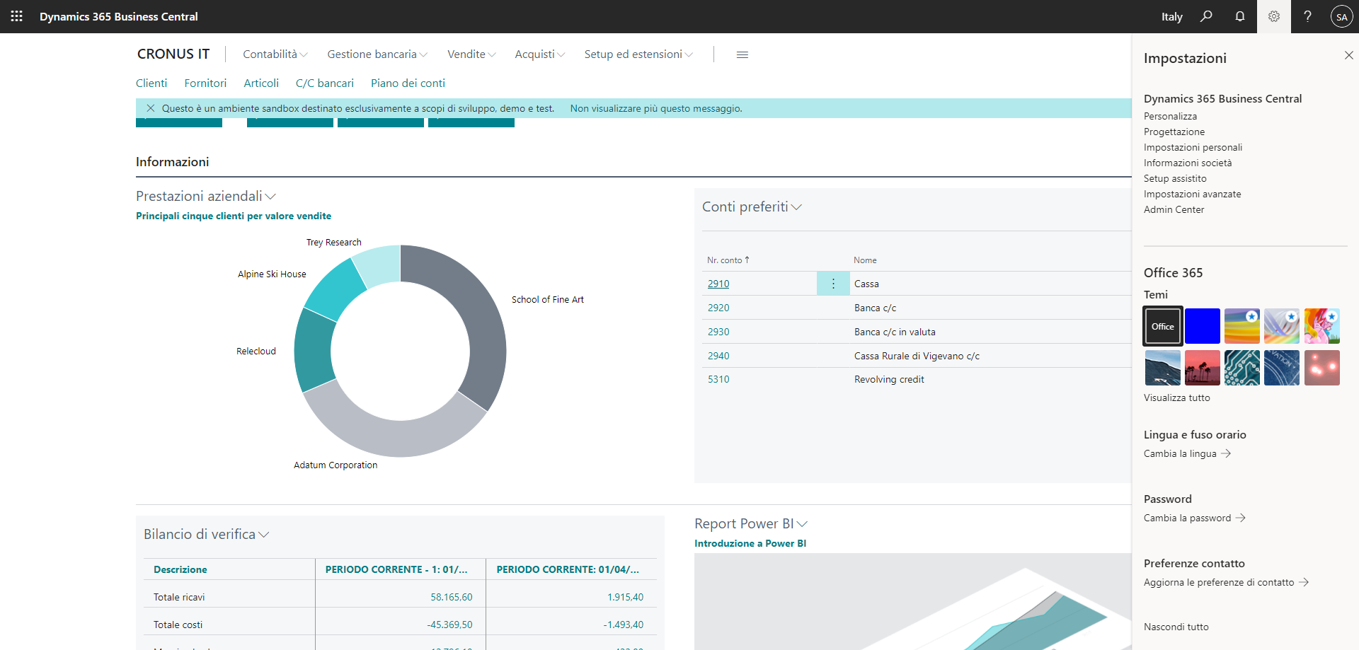The image size is (1359, 650).
Task: Open Informazioni società
Action: [1188, 163]
